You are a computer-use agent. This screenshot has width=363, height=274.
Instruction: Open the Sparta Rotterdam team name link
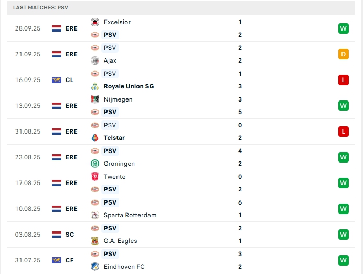[x=130, y=215]
